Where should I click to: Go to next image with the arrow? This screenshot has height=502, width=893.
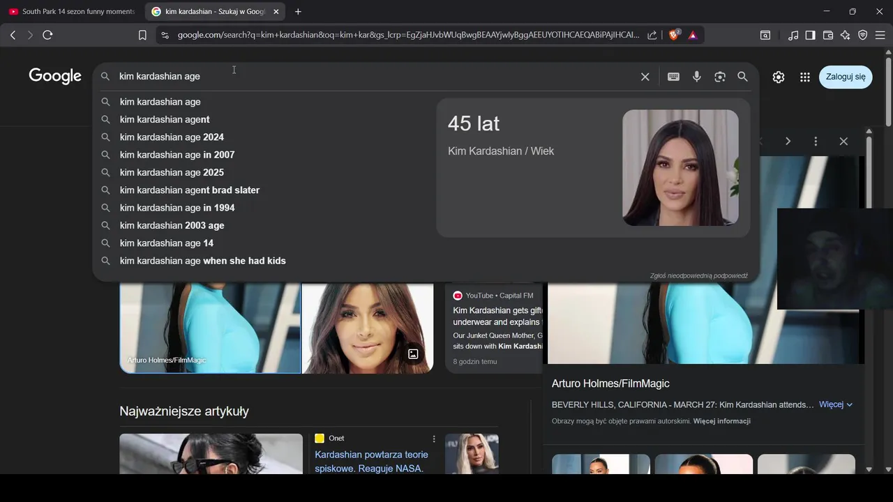[x=788, y=142]
